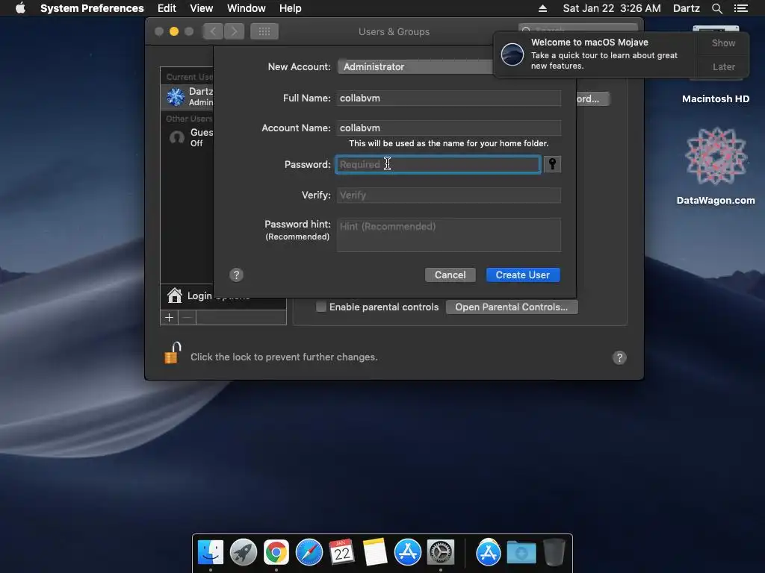Add a user with the plus button
Screen dimensions: 765x573
tap(170, 318)
